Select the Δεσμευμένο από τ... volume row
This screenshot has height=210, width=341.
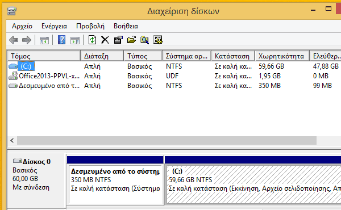pyautogui.click(x=49, y=86)
